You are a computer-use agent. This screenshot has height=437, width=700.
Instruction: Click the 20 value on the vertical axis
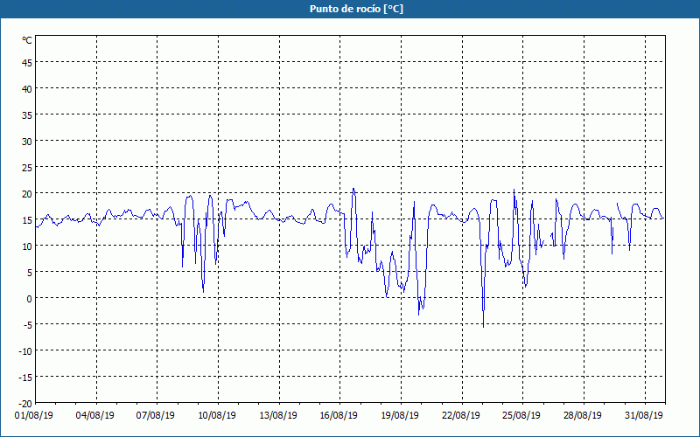point(27,194)
